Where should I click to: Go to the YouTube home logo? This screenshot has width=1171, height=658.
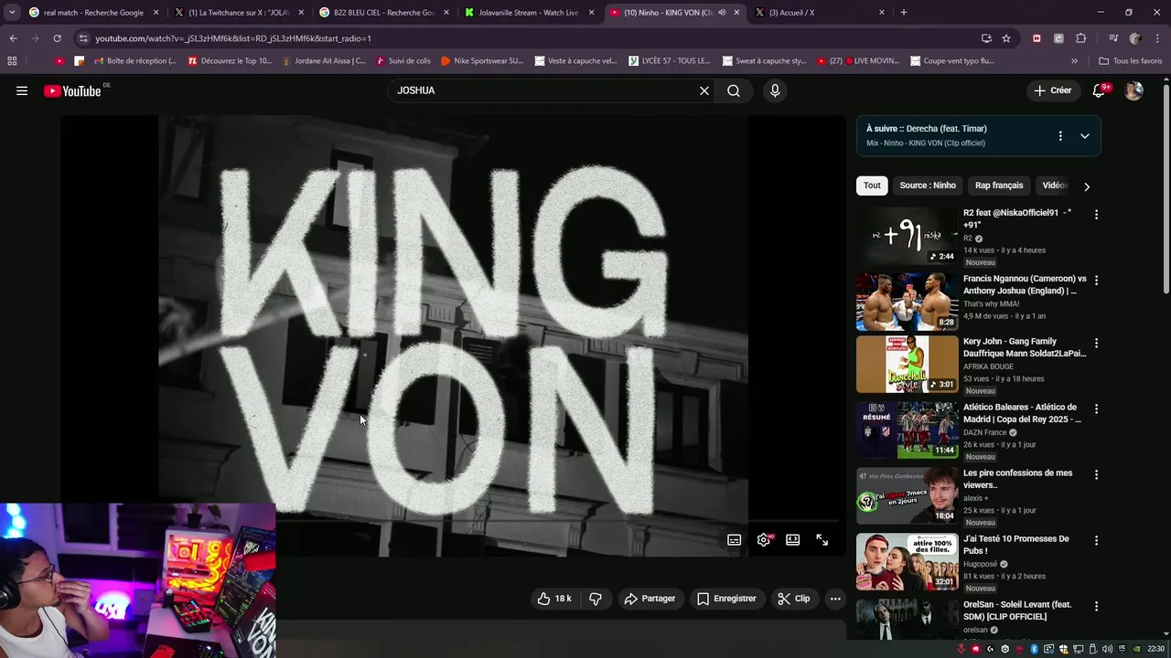pos(72,90)
